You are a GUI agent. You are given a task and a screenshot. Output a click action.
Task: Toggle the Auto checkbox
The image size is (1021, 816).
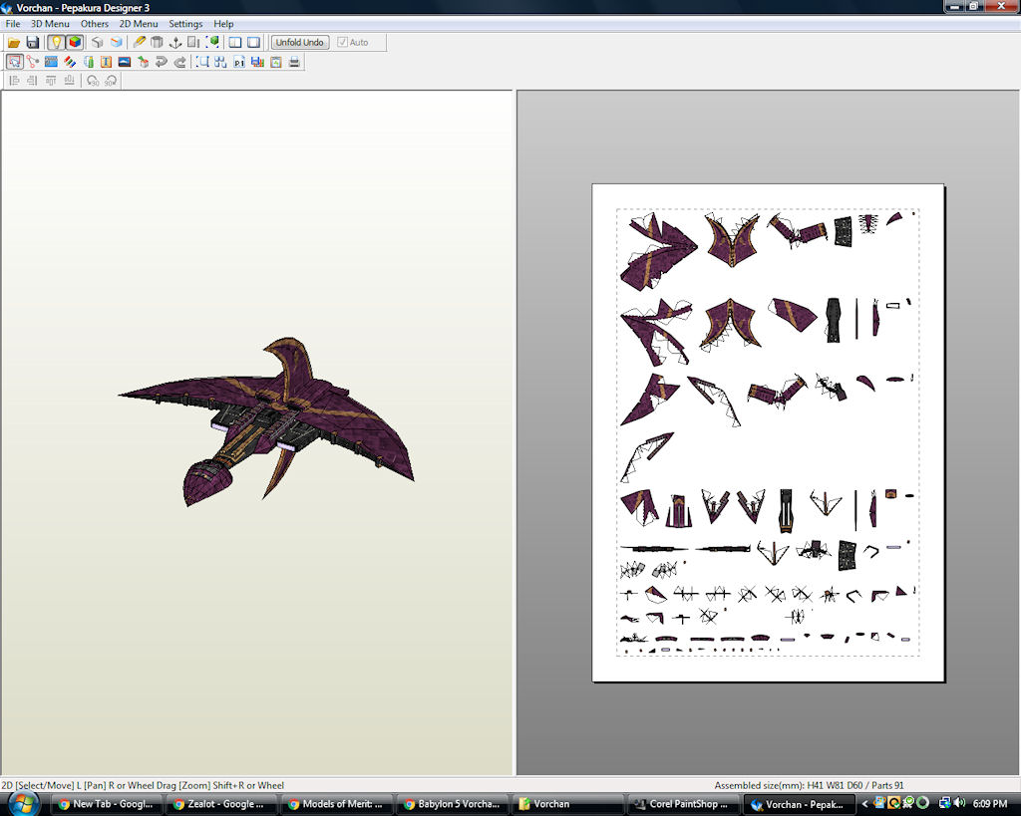coord(343,42)
